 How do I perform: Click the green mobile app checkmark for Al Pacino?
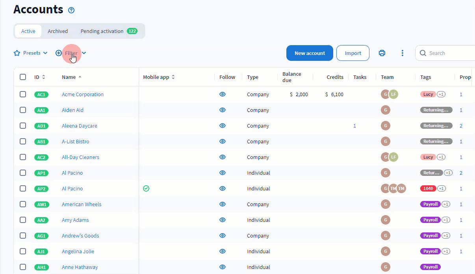[x=146, y=188]
